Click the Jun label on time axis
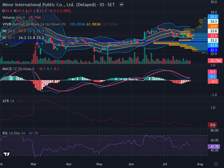This screenshot has width=224, height=168. point(131,164)
